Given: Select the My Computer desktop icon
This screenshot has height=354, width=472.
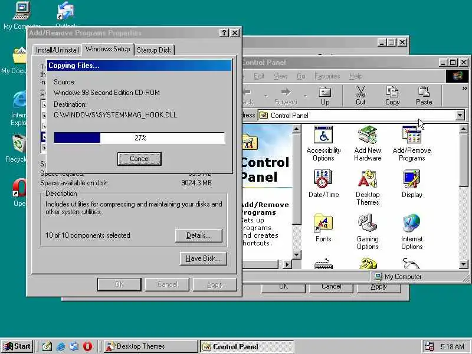Looking at the screenshot, I should click(22, 15).
